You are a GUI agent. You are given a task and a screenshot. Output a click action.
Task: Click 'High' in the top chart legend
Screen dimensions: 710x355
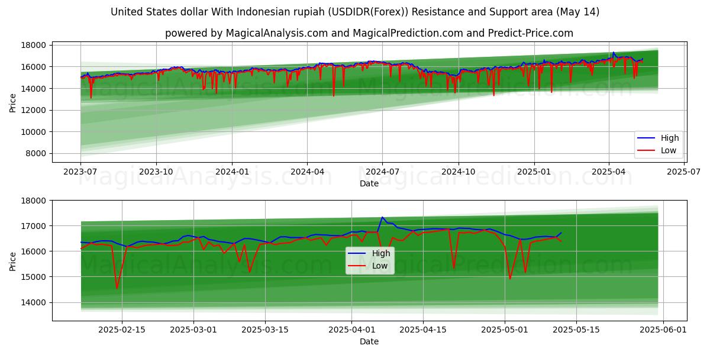(x=670, y=138)
